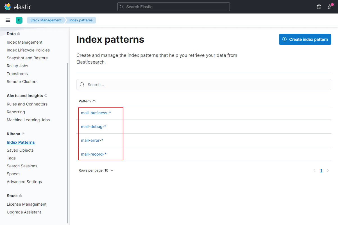This screenshot has width=338, height=225.
Task: Open Snapshot and Restore
Action: coord(27,58)
